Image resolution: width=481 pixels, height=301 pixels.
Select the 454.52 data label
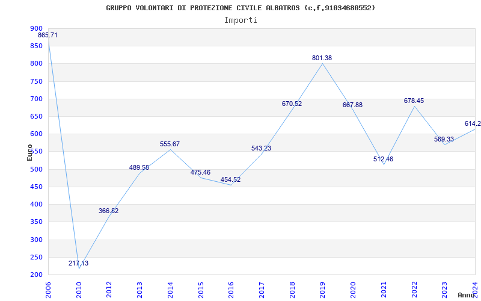coord(231,179)
